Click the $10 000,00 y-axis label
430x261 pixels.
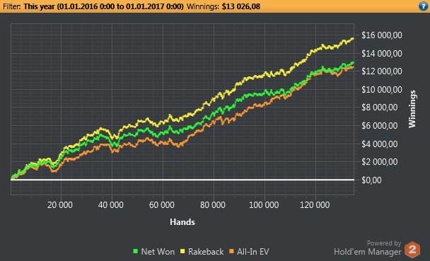(382, 89)
